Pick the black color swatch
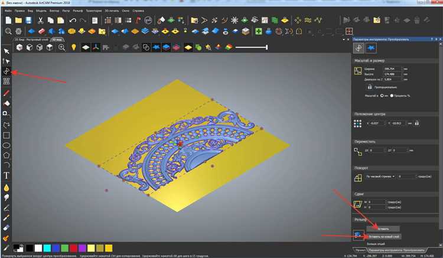This screenshot has height=258, width=443. coord(30,248)
